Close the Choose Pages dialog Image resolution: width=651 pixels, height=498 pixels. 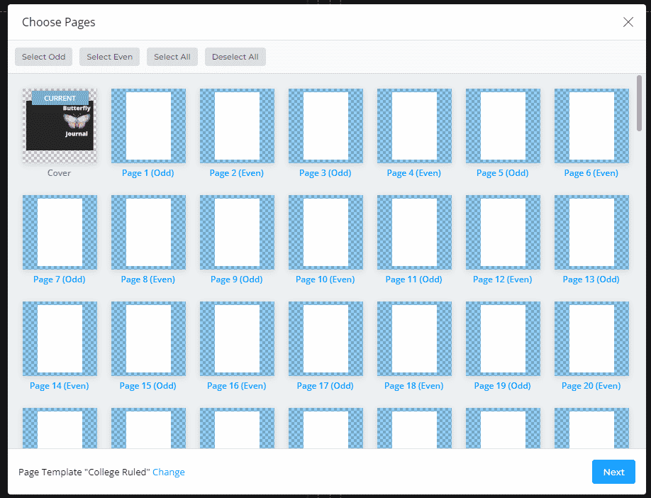(x=628, y=22)
